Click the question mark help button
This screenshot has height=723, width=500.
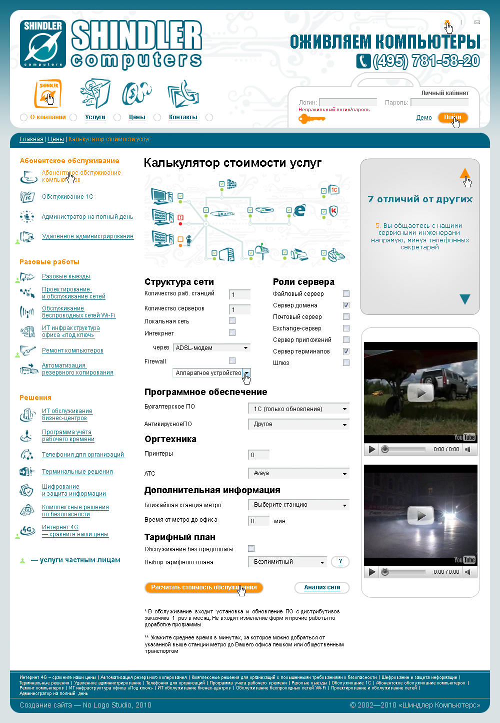point(340,562)
